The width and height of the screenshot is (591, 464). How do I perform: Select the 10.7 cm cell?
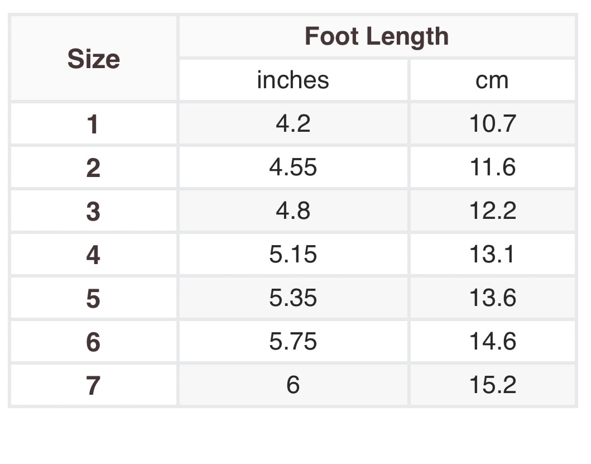pos(492,123)
